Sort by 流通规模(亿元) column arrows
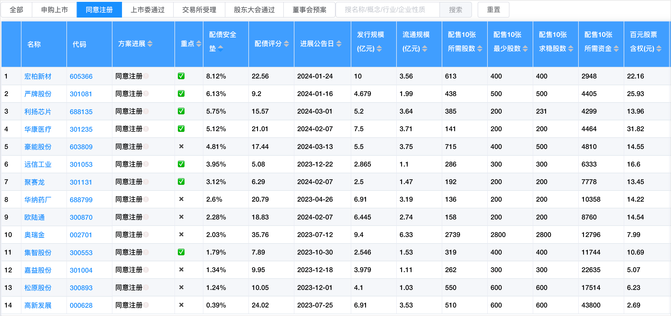This screenshot has width=671, height=316. tap(425, 49)
